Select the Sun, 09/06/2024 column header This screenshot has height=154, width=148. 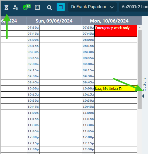click(54, 21)
